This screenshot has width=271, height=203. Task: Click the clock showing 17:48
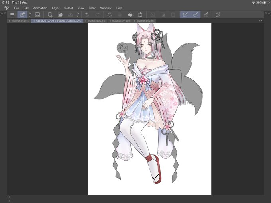(5, 2)
